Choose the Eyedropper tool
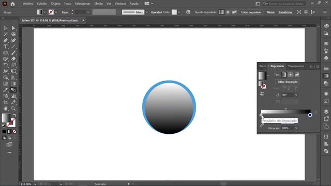Screen dimensions: 331x186 (6, 90)
